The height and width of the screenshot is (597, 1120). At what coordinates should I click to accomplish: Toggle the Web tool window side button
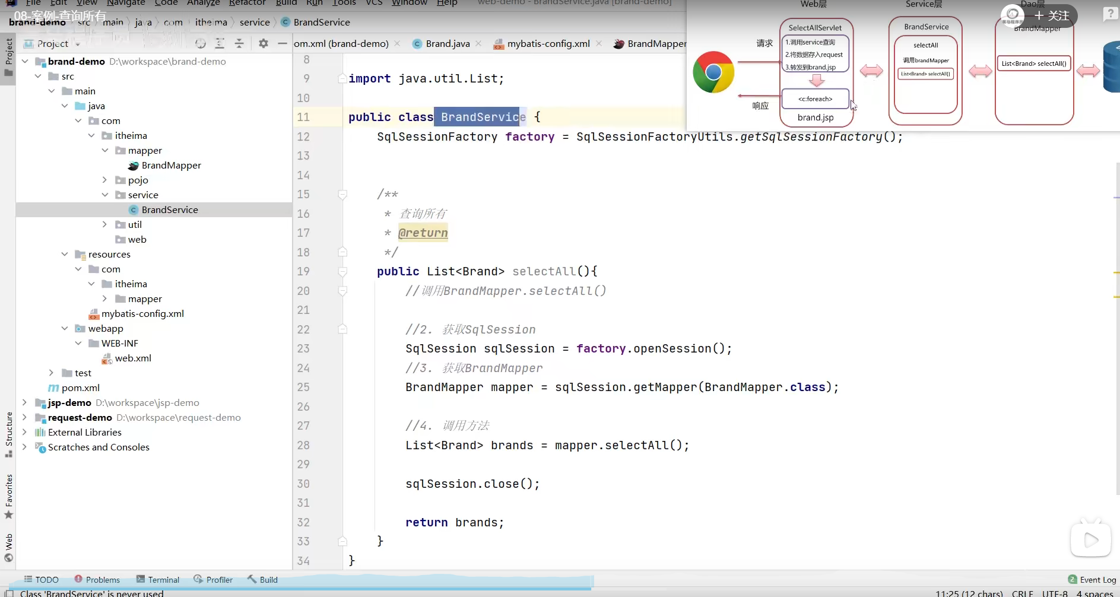[x=8, y=547]
